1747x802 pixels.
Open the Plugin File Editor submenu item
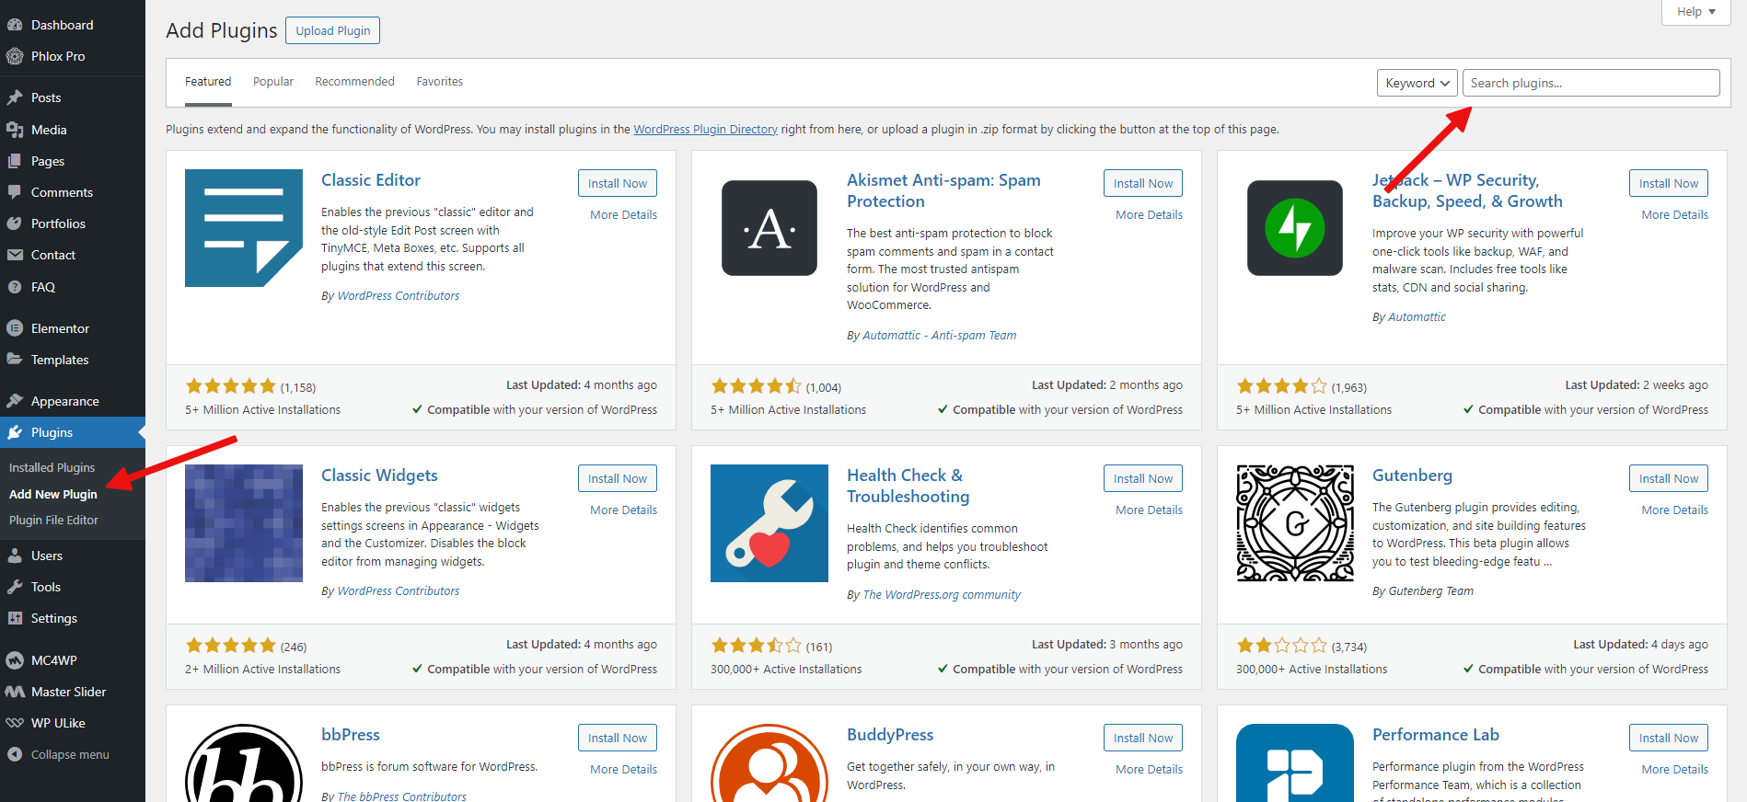pos(53,520)
